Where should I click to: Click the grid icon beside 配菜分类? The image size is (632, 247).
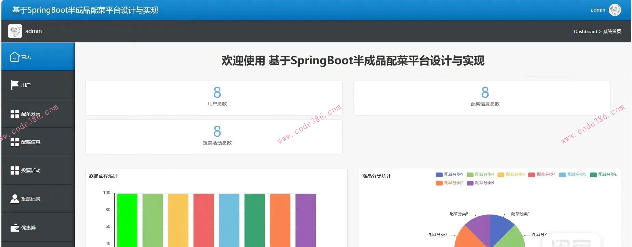click(15, 114)
